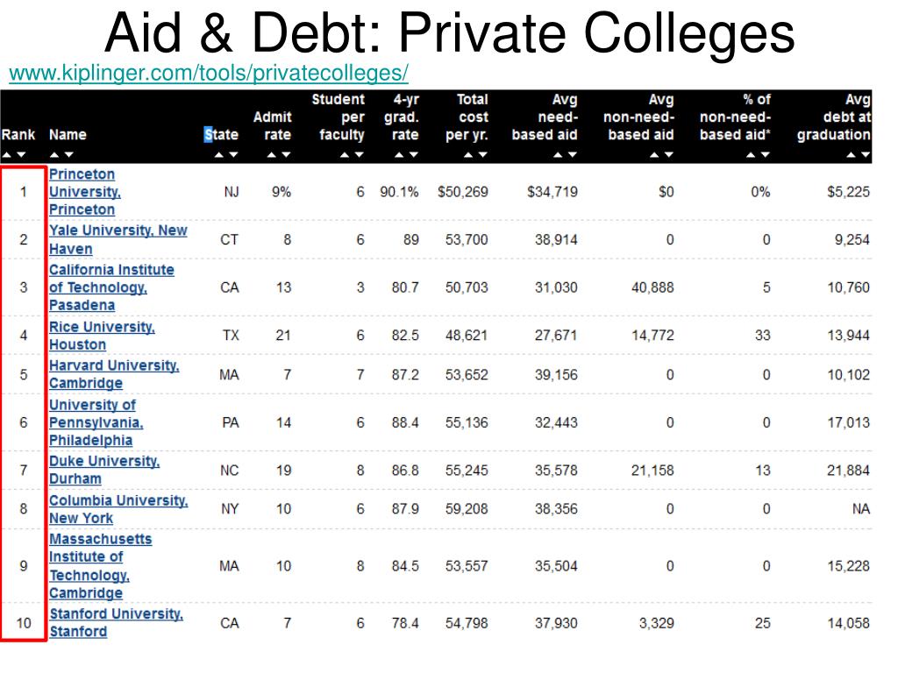898x673 pixels.
Task: Open Duke University, Durham link
Action: click(104, 470)
